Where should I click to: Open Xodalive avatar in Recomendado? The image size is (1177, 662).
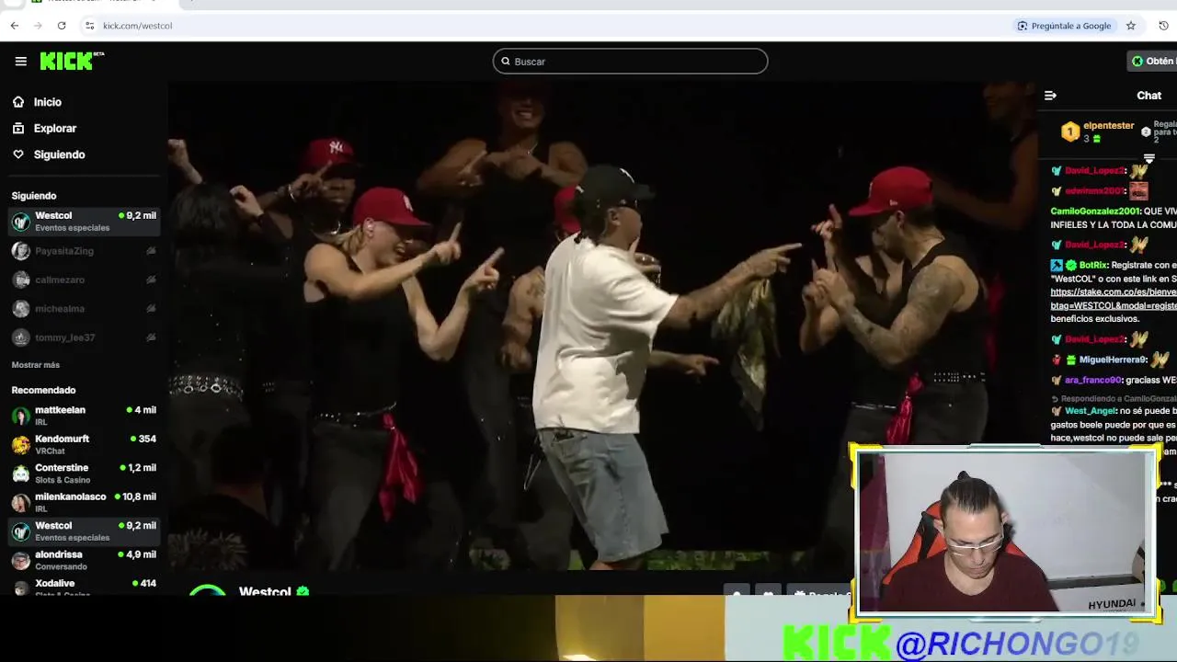(20, 588)
